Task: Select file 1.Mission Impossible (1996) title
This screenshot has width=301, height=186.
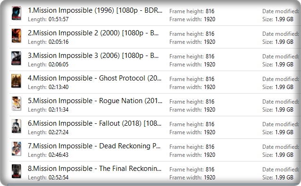Action: point(95,10)
